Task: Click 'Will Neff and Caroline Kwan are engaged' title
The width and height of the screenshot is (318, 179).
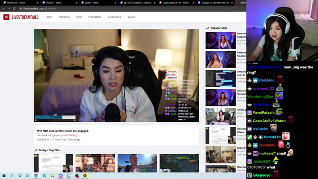Action: 63,131
